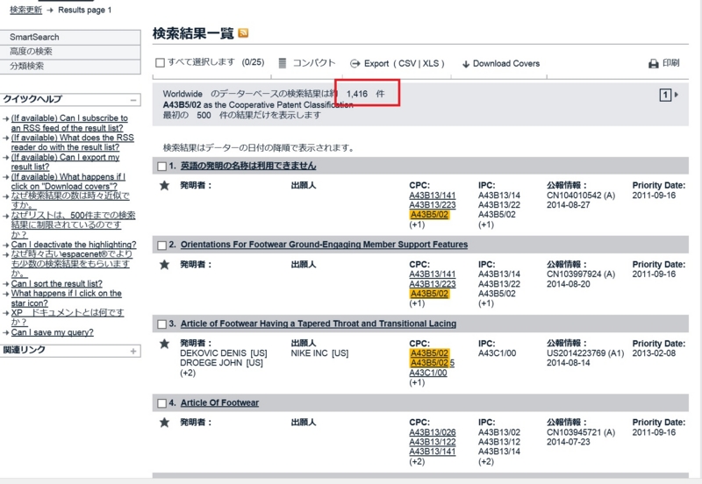Viewport: 702px width, 484px height.
Task: Go to next results page arrow
Action: [677, 95]
